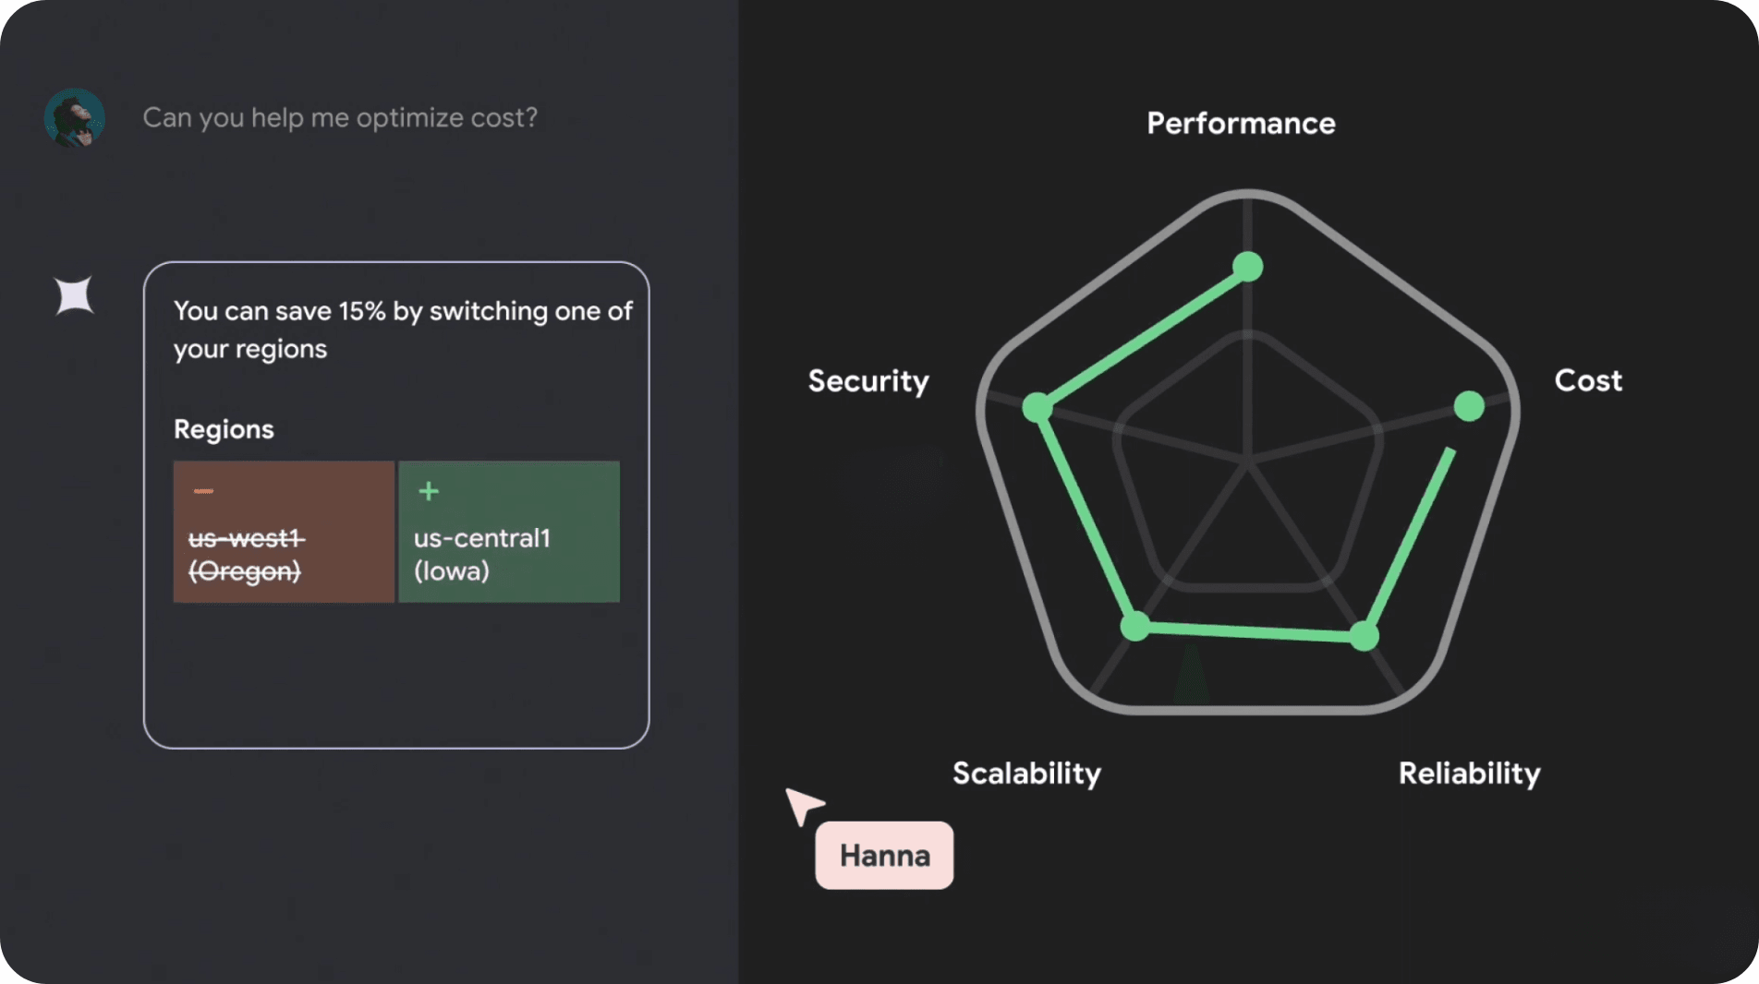
Task: Select the Cost data point on radar chart
Action: (1469, 406)
